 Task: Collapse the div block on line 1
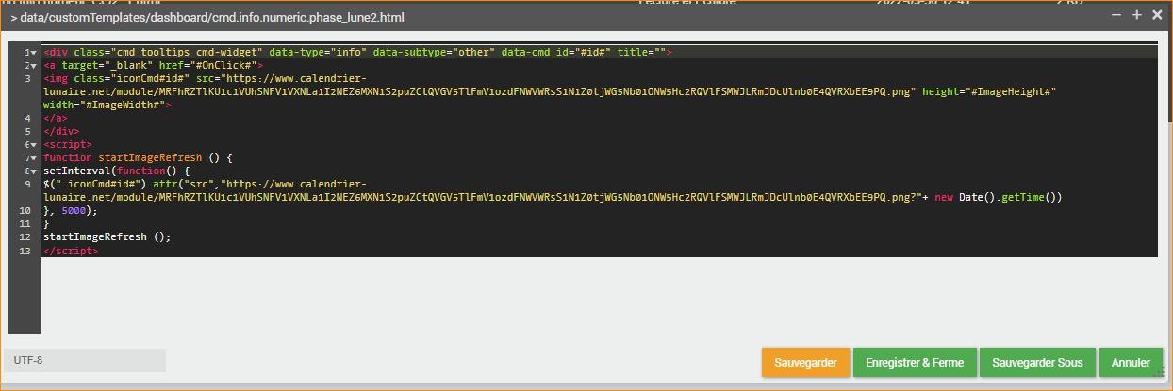[35, 53]
